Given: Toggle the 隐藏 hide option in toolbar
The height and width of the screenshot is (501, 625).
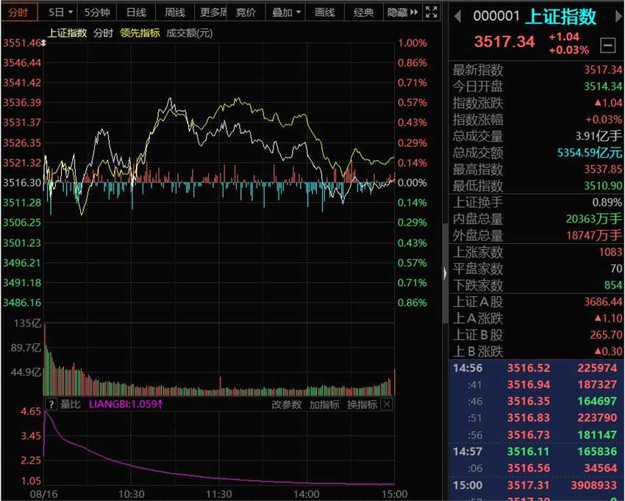Looking at the screenshot, I should [396, 12].
